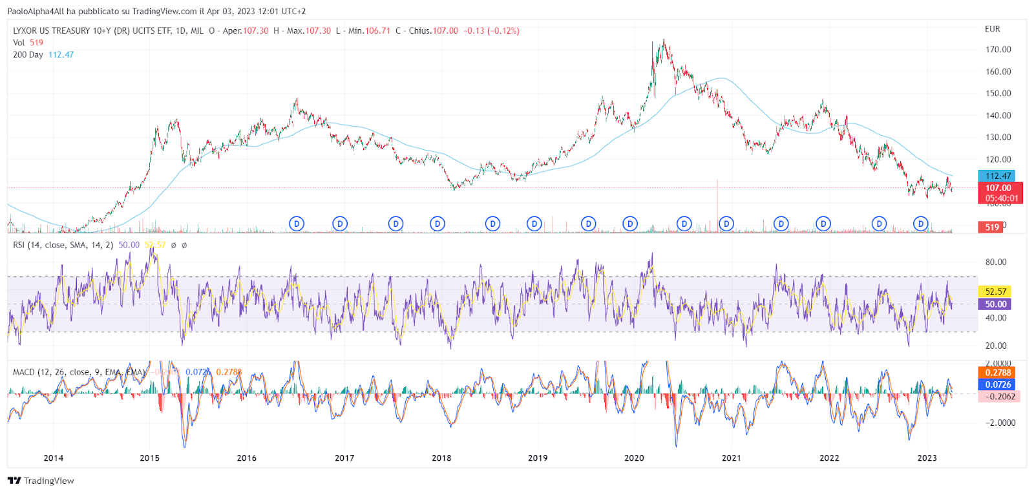Screen dimensions: 1034x493
Task: Click the leftmost dividend D marker (mid-2016)
Action: 297,224
